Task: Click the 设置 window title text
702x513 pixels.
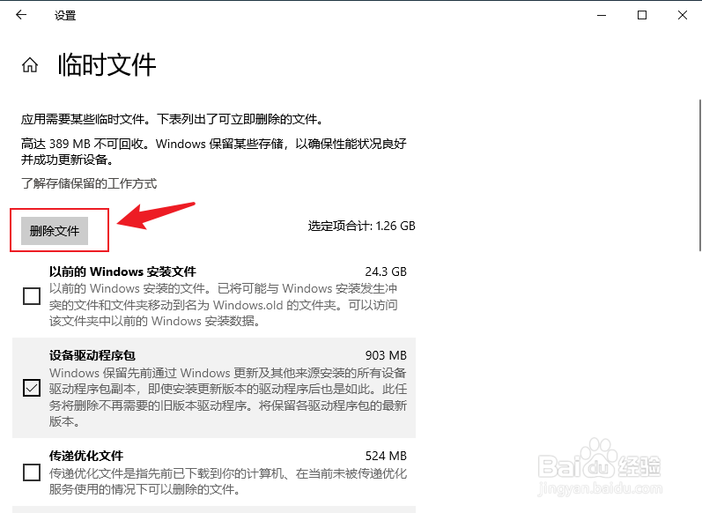Action: coord(65,15)
